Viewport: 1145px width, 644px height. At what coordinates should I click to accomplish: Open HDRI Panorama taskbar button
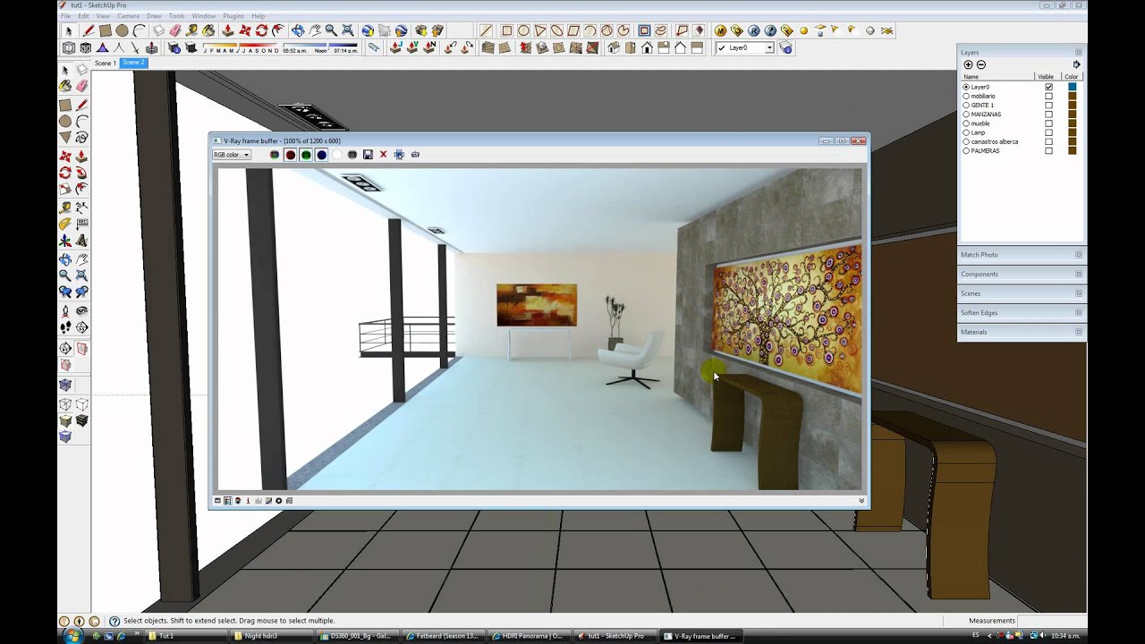pyautogui.click(x=530, y=636)
